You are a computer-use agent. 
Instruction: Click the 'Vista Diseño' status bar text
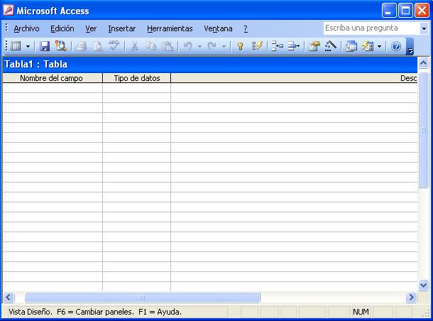30,312
